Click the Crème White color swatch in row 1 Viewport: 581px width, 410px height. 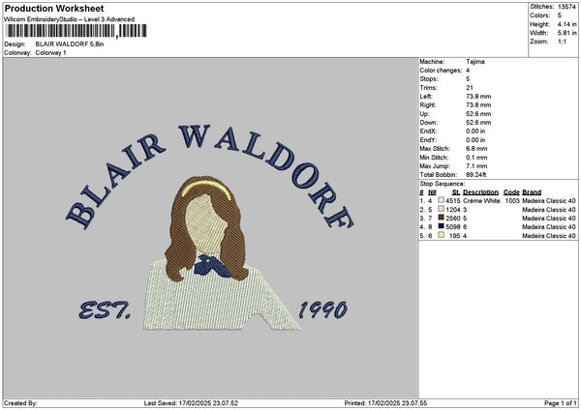coord(441,200)
